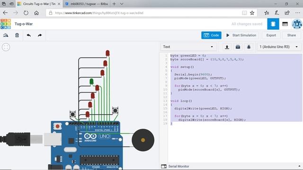This screenshot has height=170, width=303.
Task: Switch to the mb08353 / tugwar Bitbucket tab
Action: point(87,4)
